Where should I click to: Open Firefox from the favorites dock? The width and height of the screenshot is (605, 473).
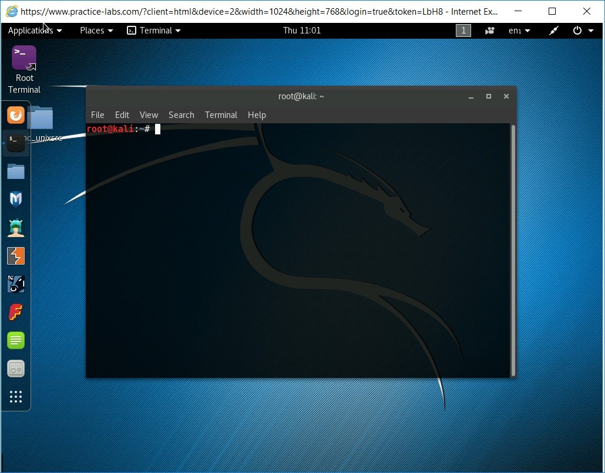point(15,115)
